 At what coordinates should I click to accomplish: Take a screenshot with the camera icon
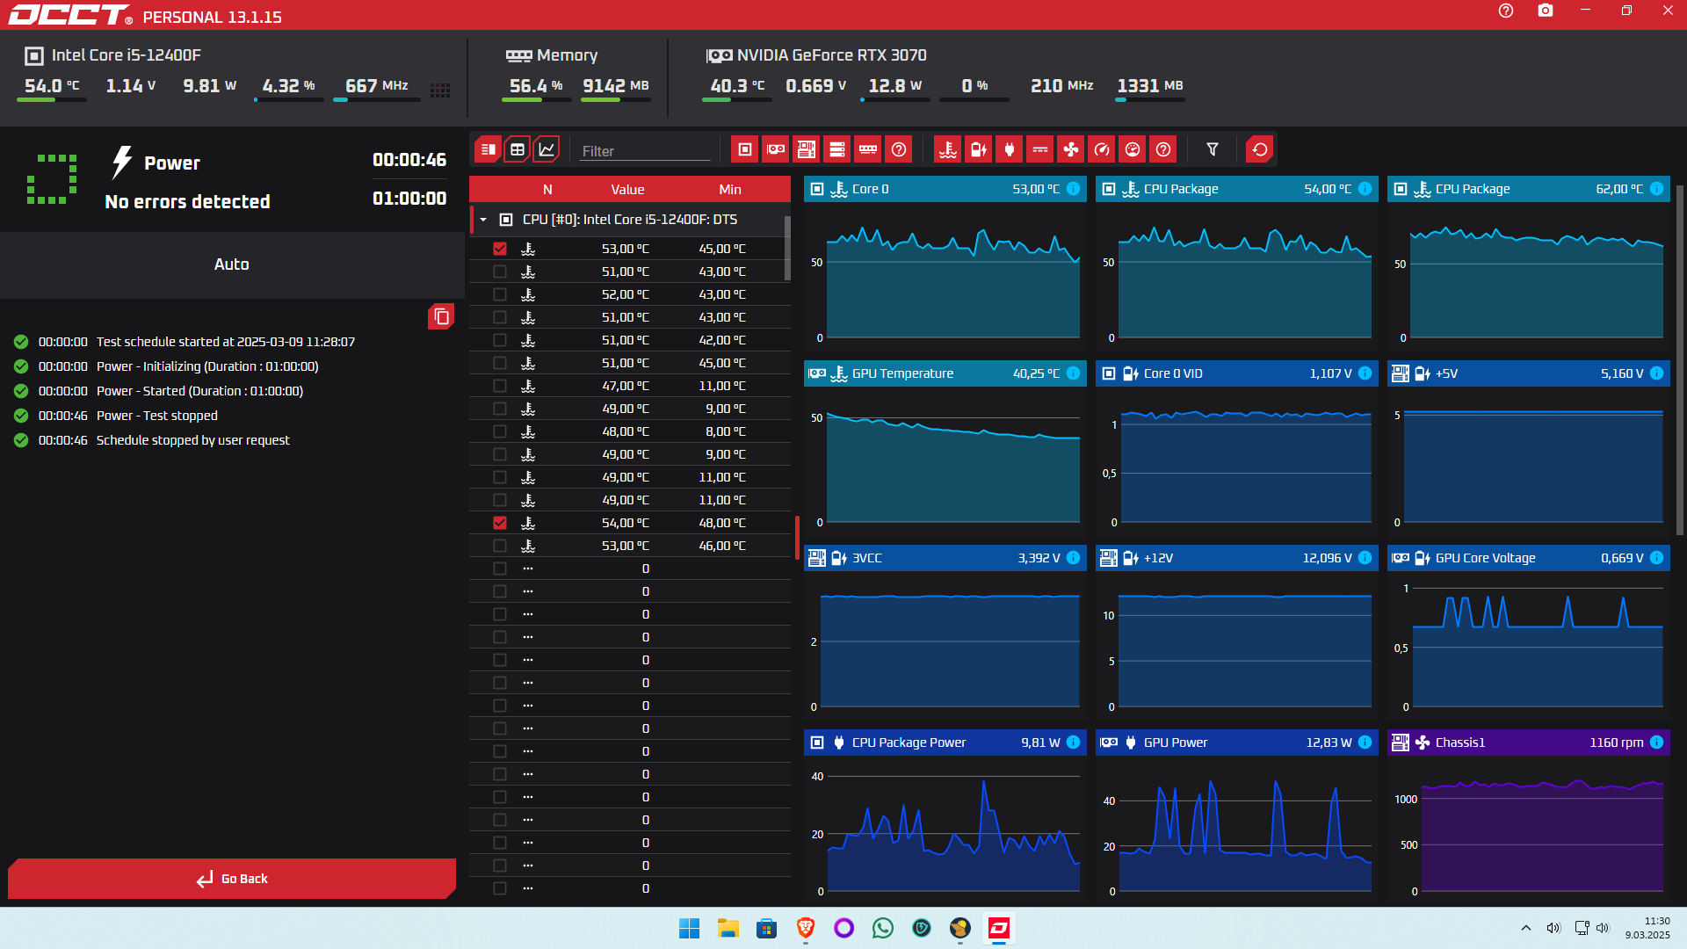pos(1546,11)
